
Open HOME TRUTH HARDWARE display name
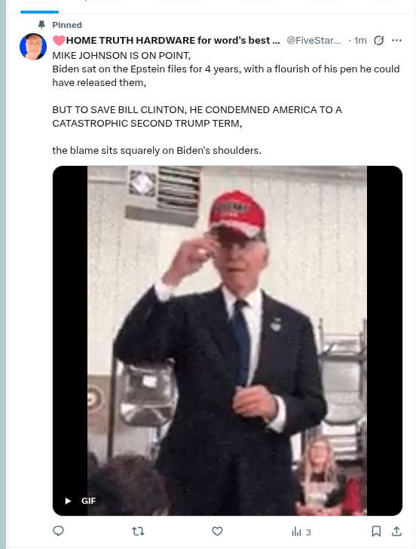[x=166, y=40]
